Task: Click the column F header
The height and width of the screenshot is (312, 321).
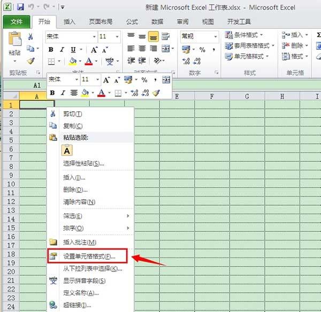Action: [212, 96]
